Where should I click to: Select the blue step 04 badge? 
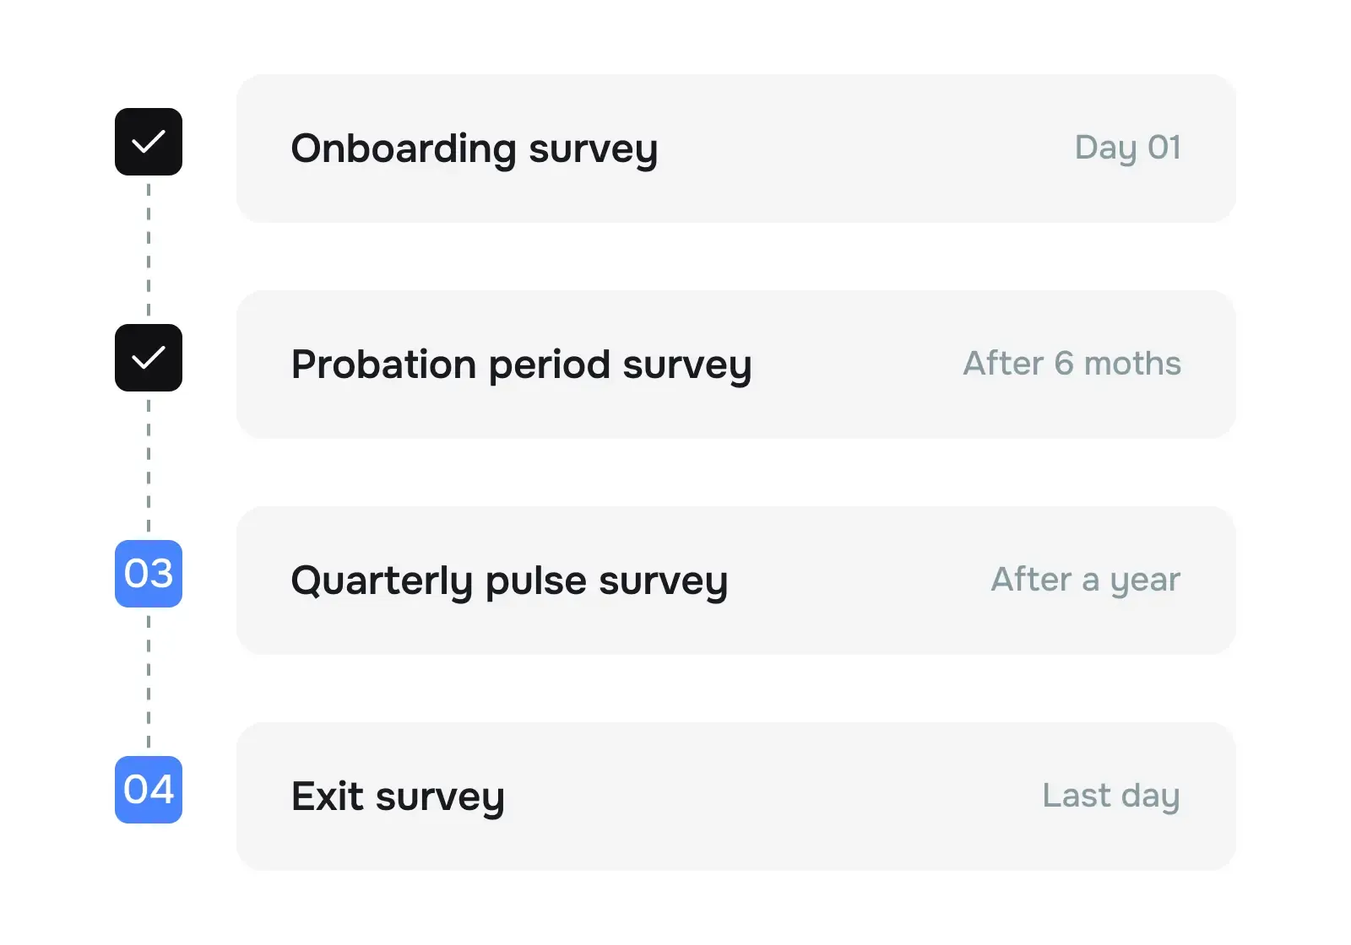coord(149,790)
